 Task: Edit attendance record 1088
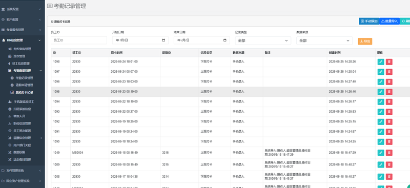[x=381, y=177]
